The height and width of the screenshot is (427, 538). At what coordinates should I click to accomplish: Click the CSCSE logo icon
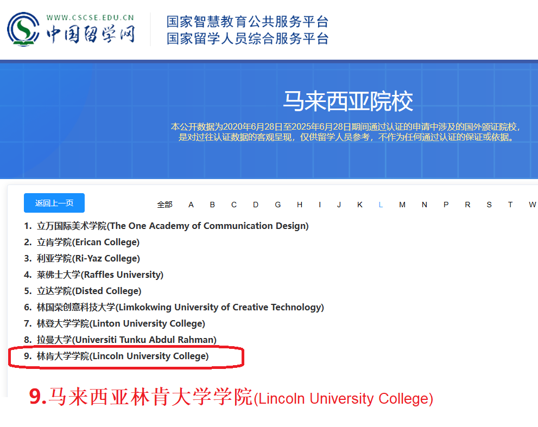pos(23,29)
